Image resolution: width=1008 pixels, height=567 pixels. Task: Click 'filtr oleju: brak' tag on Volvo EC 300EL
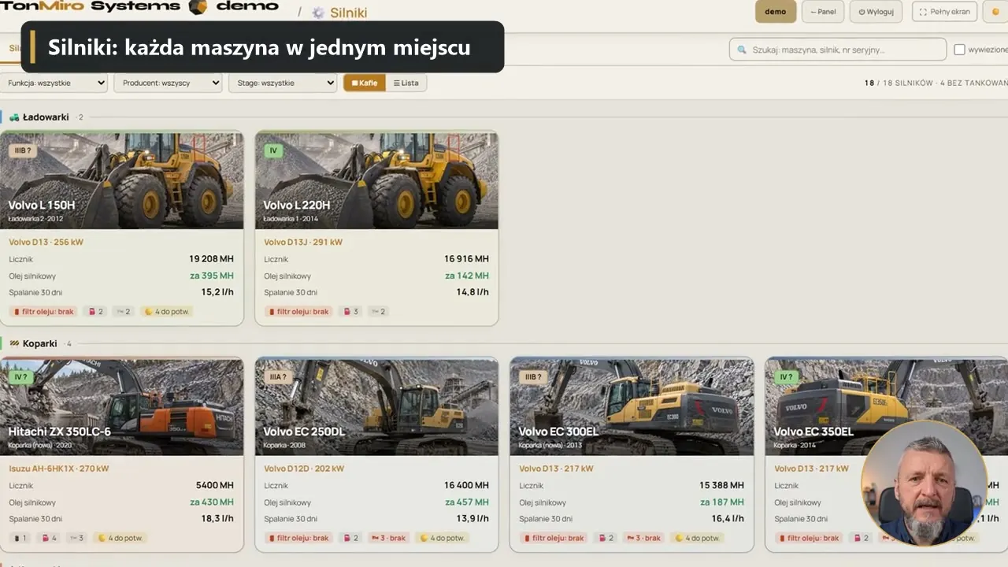tap(554, 539)
